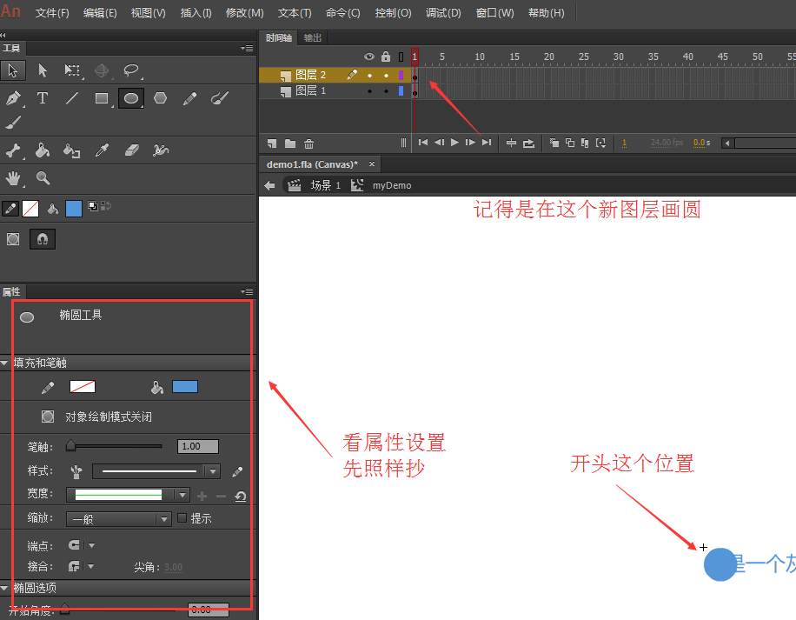Select the Eyedropper tool
The height and width of the screenshot is (620, 796).
pos(102,150)
